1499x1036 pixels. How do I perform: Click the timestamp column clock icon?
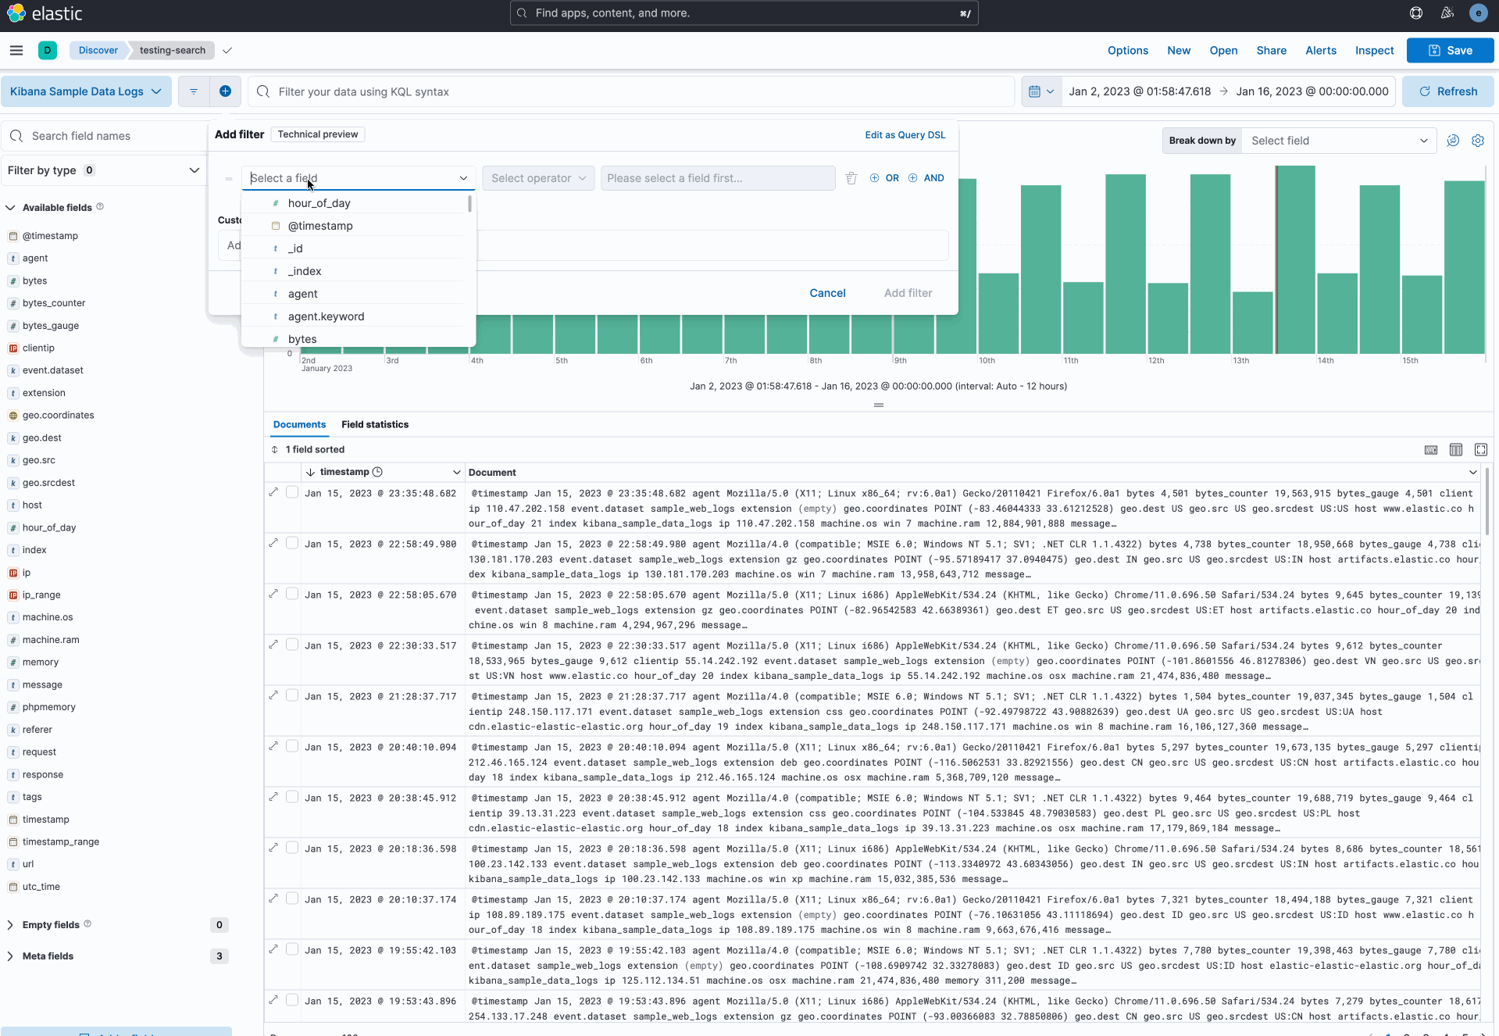pos(377,472)
